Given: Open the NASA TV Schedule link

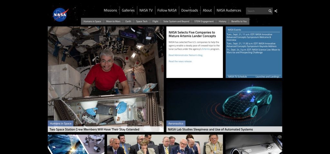Looking at the screenshot, I should 238,77.
